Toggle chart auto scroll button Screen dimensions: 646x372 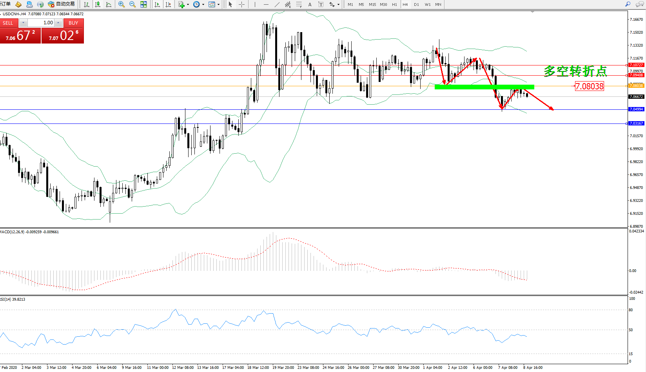[157, 4]
